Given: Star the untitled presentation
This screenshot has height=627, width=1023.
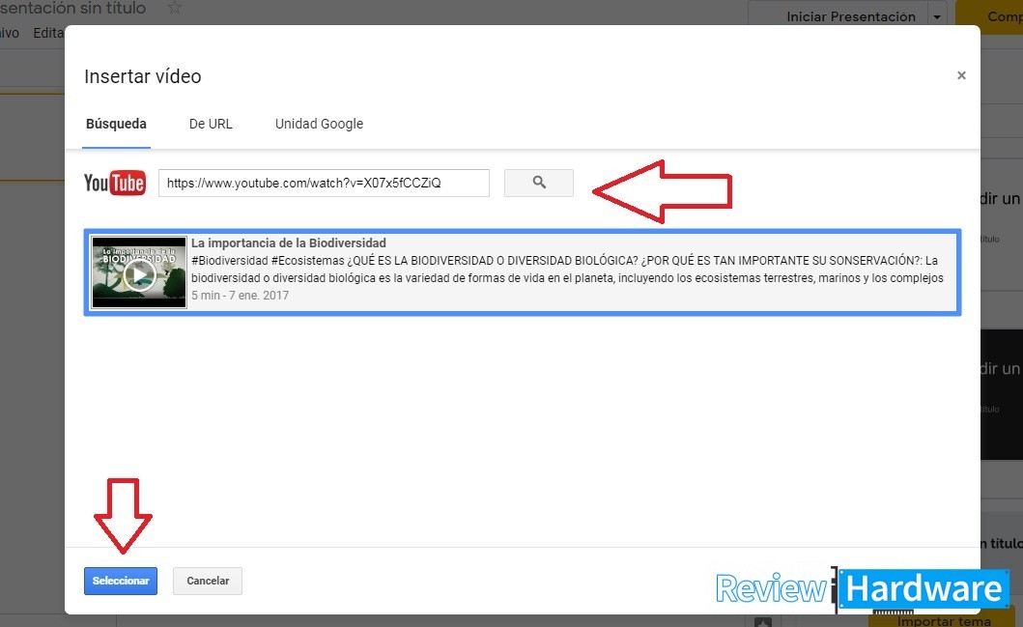Looking at the screenshot, I should [174, 8].
